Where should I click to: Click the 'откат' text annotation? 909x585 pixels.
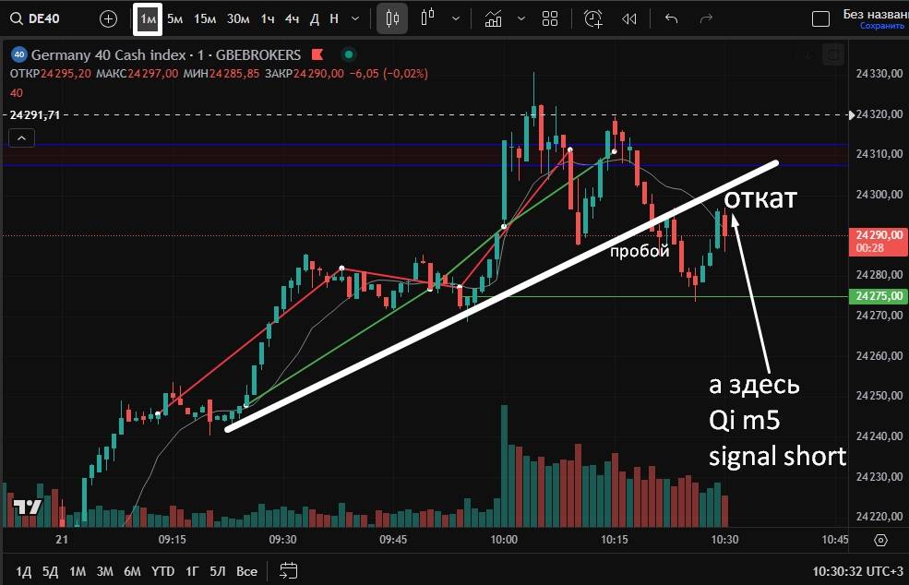coord(760,199)
